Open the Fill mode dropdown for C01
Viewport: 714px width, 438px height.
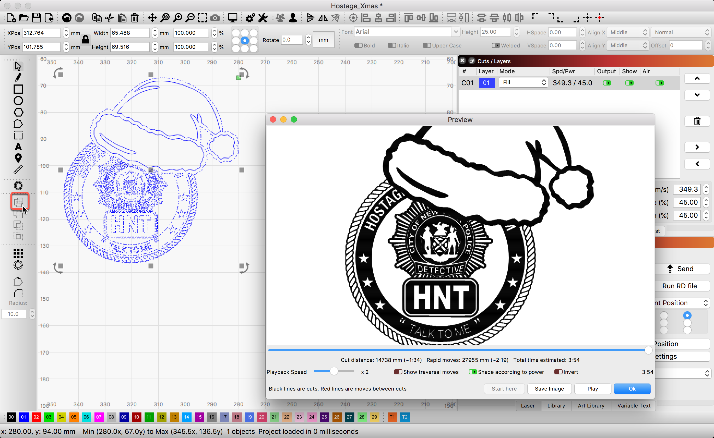tap(523, 83)
